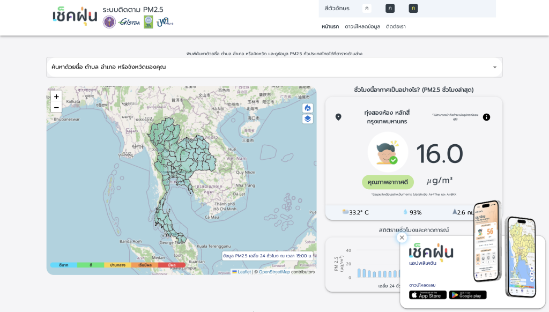The image size is (549, 312).
Task: Go to the ติดต่อเรา page
Action: click(x=396, y=27)
